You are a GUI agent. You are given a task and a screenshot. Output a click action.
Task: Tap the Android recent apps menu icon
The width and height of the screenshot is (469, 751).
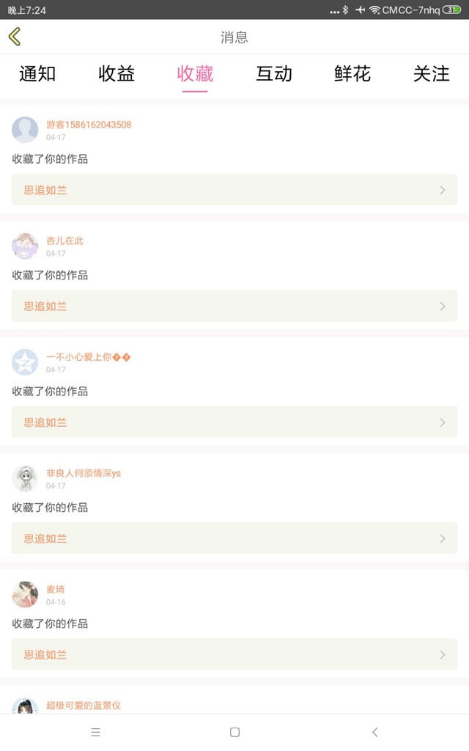(x=95, y=732)
